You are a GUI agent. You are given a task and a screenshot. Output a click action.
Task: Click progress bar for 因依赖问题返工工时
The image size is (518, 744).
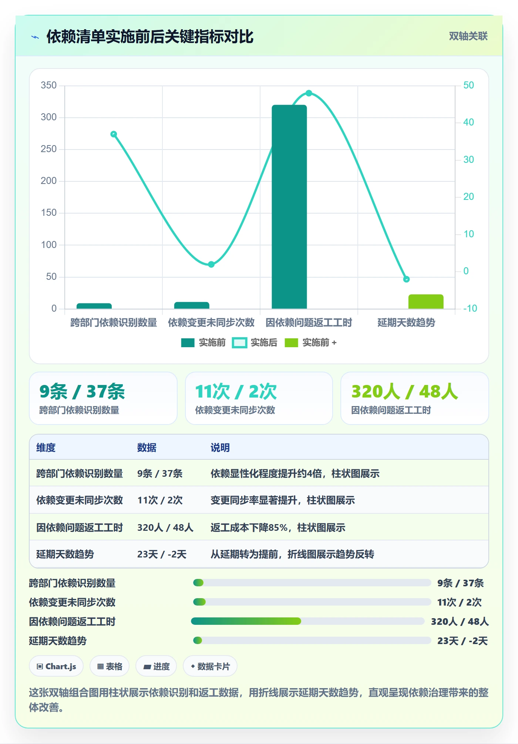(x=308, y=621)
